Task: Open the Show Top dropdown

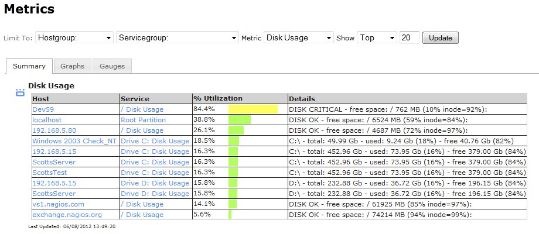Action: (377, 38)
